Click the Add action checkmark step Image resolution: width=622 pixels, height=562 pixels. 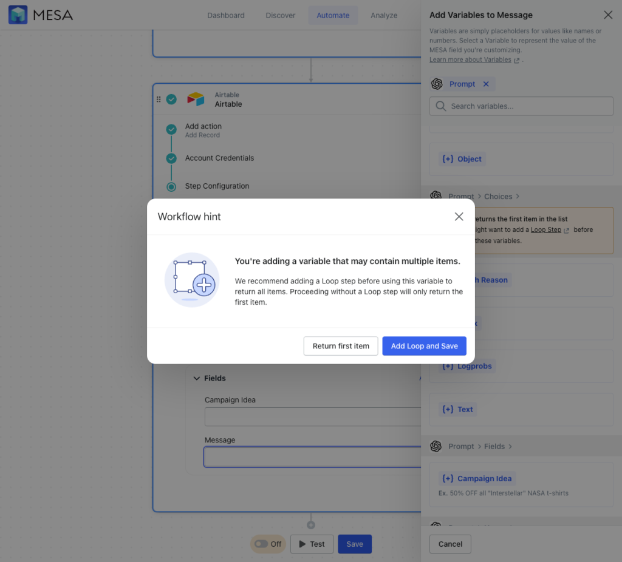[x=171, y=129]
